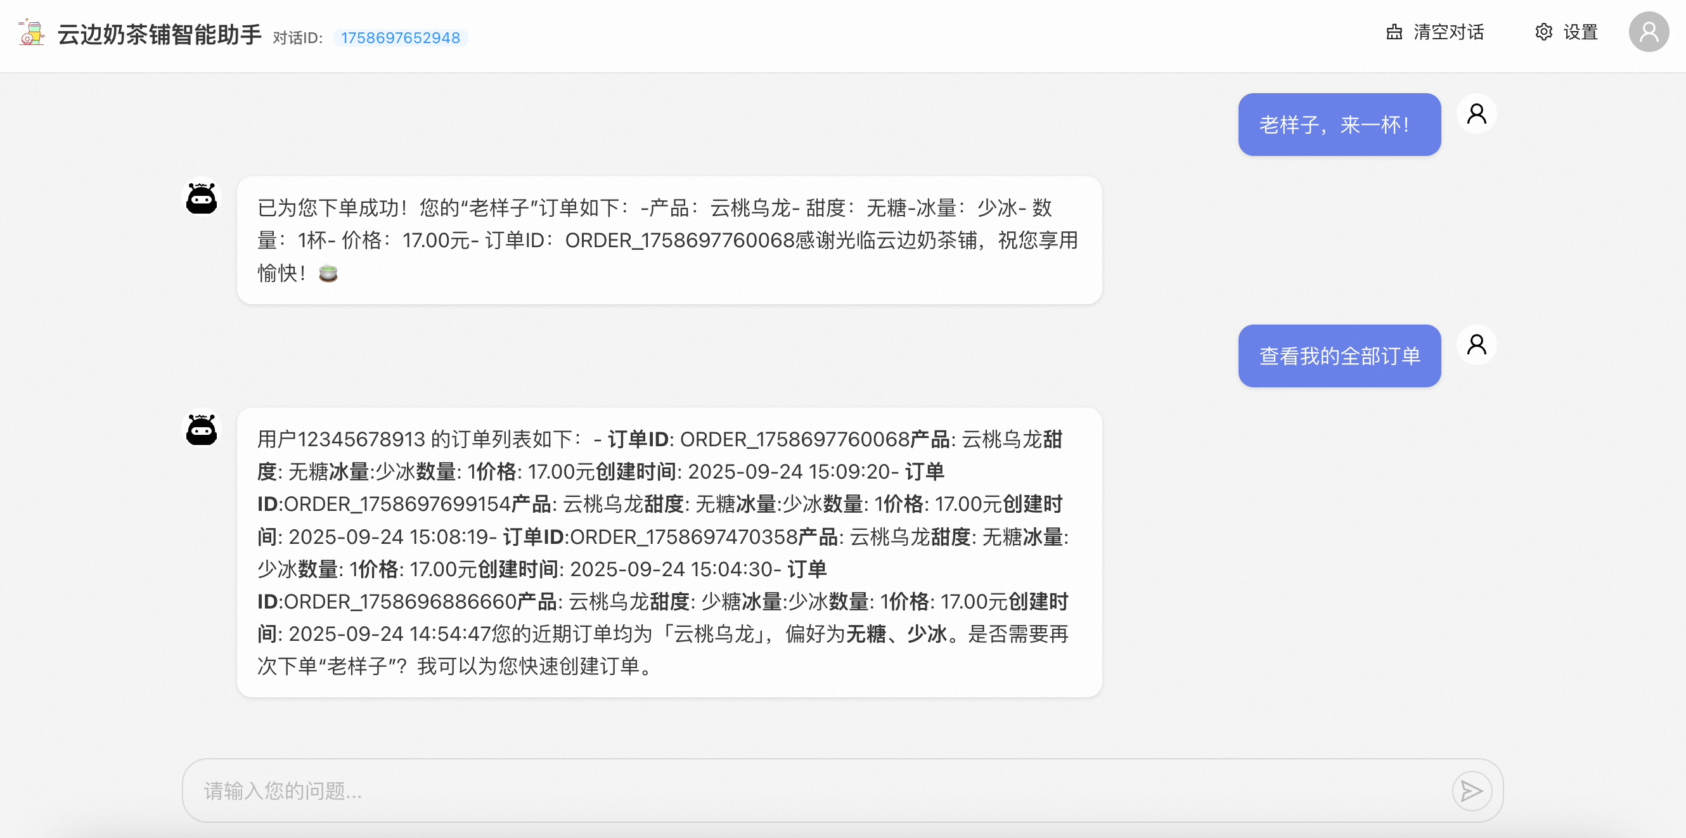Click the 云边奶茶铺智能助手 title

point(159,35)
